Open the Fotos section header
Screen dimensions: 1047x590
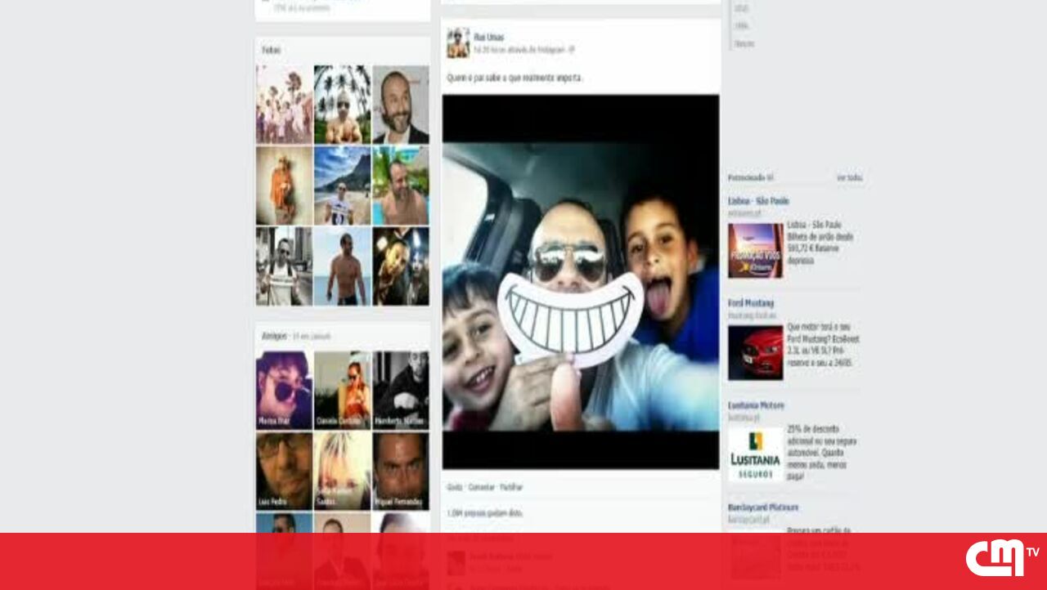(x=271, y=50)
